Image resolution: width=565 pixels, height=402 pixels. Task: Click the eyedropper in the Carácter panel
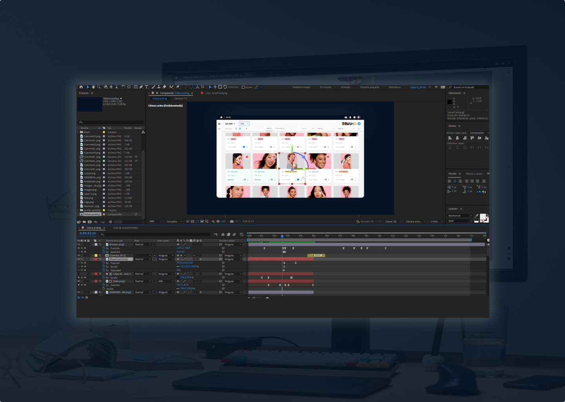(476, 216)
